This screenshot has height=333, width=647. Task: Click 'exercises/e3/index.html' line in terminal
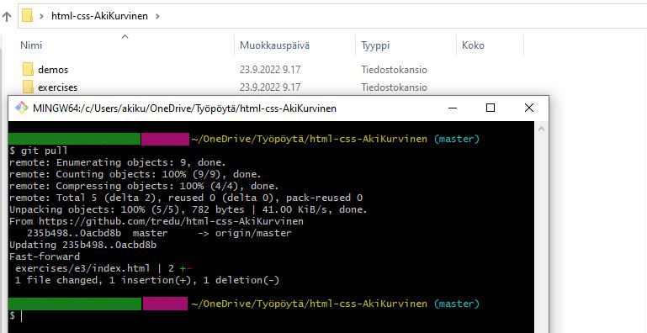coord(103,268)
